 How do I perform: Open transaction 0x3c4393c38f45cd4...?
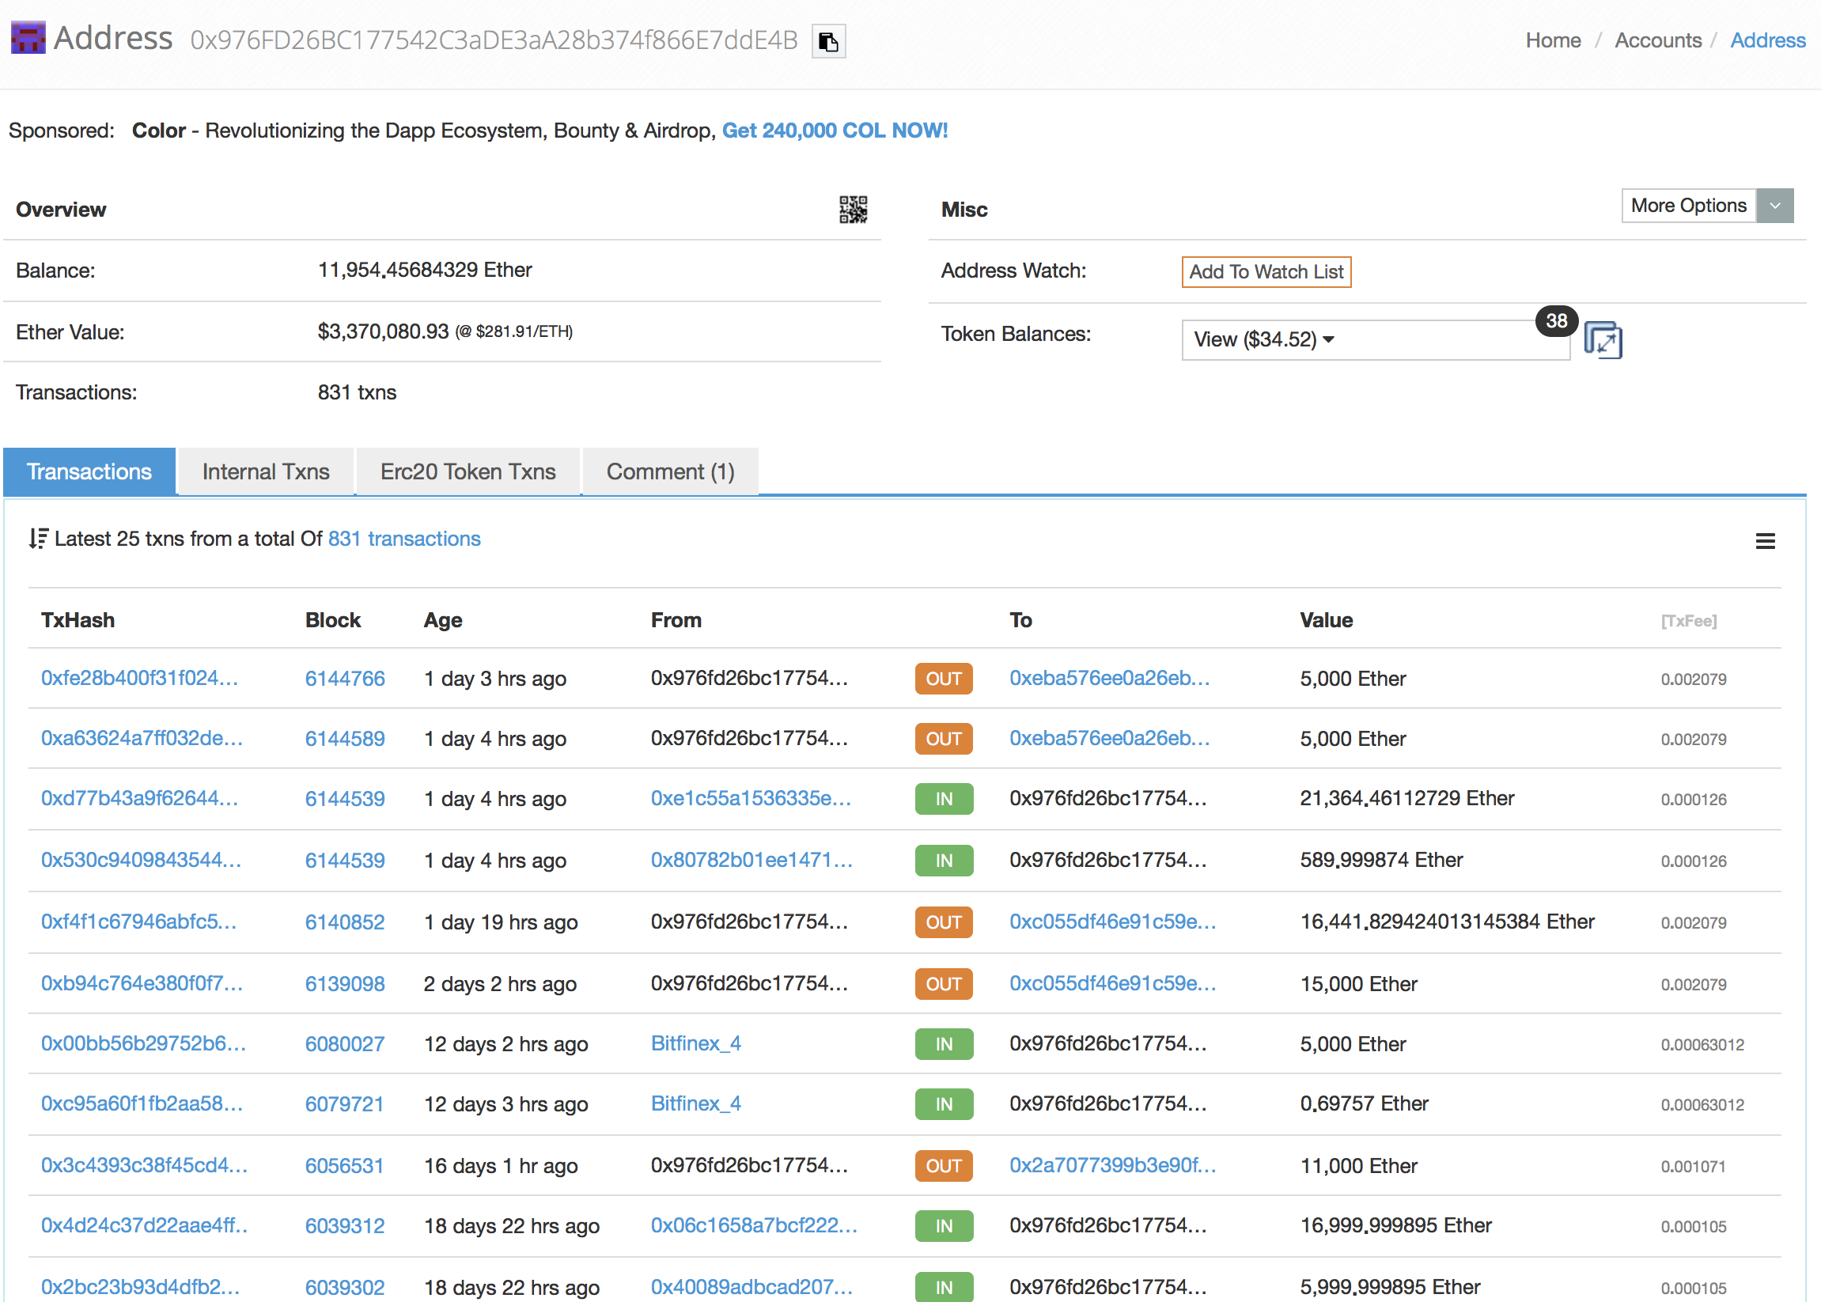pos(144,1166)
